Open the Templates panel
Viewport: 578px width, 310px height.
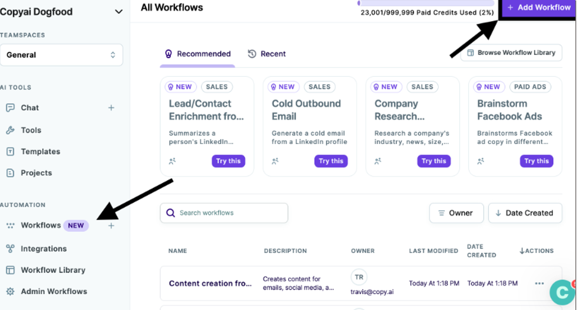click(x=40, y=152)
